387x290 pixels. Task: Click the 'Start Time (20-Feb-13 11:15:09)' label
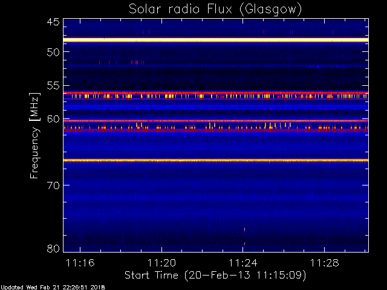tap(215, 275)
